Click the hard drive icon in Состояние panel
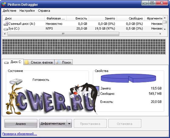 coord(16,82)
